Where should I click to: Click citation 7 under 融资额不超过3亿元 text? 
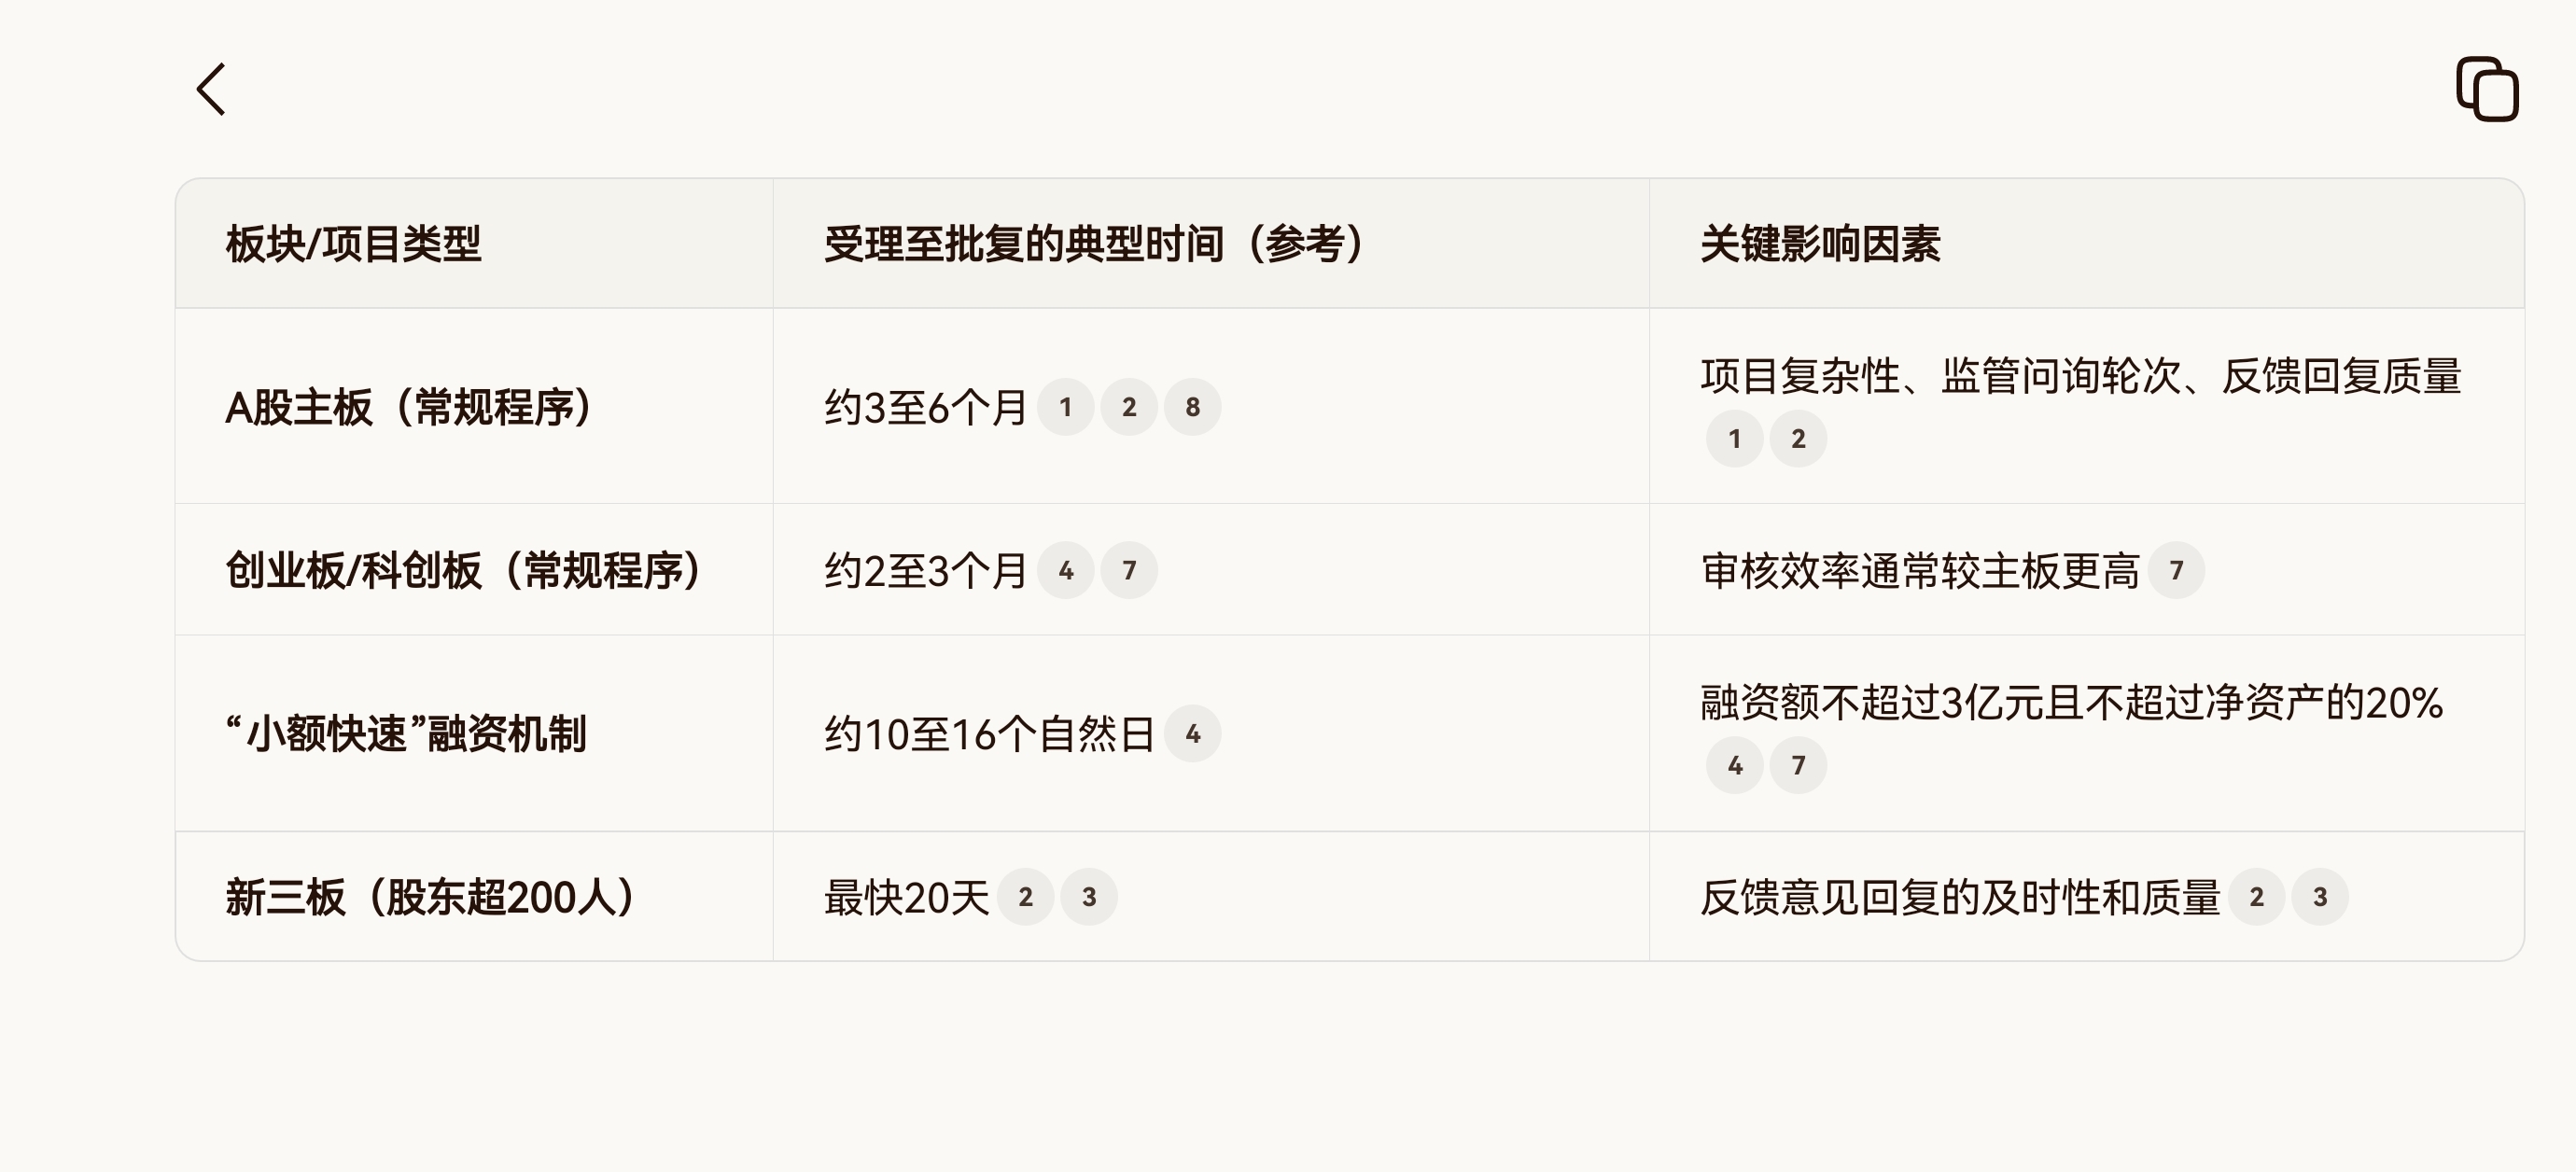coord(1798,765)
